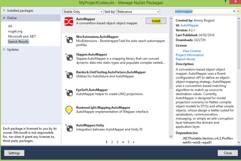Open the Settings button
Image resolution: width=241 pixels, height=161 pixels.
coord(14,153)
